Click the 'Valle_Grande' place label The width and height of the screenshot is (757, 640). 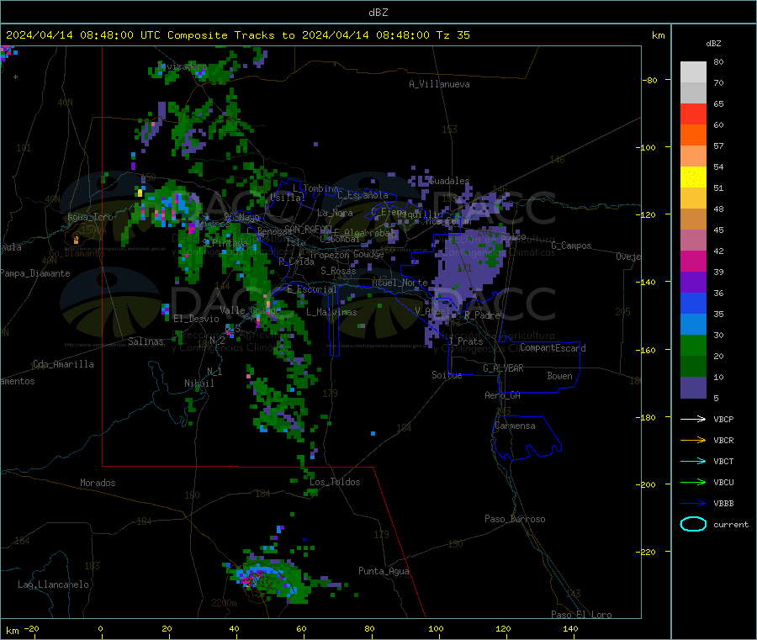pyautogui.click(x=250, y=309)
